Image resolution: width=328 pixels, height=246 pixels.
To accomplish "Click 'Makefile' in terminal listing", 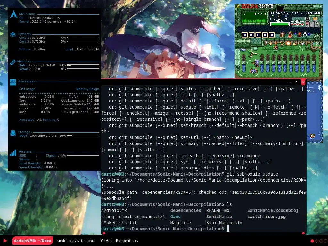I will [x=181, y=223].
